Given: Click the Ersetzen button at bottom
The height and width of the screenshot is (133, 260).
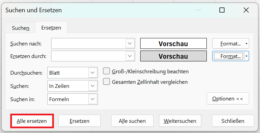Looking at the screenshot, I should click(x=80, y=121).
